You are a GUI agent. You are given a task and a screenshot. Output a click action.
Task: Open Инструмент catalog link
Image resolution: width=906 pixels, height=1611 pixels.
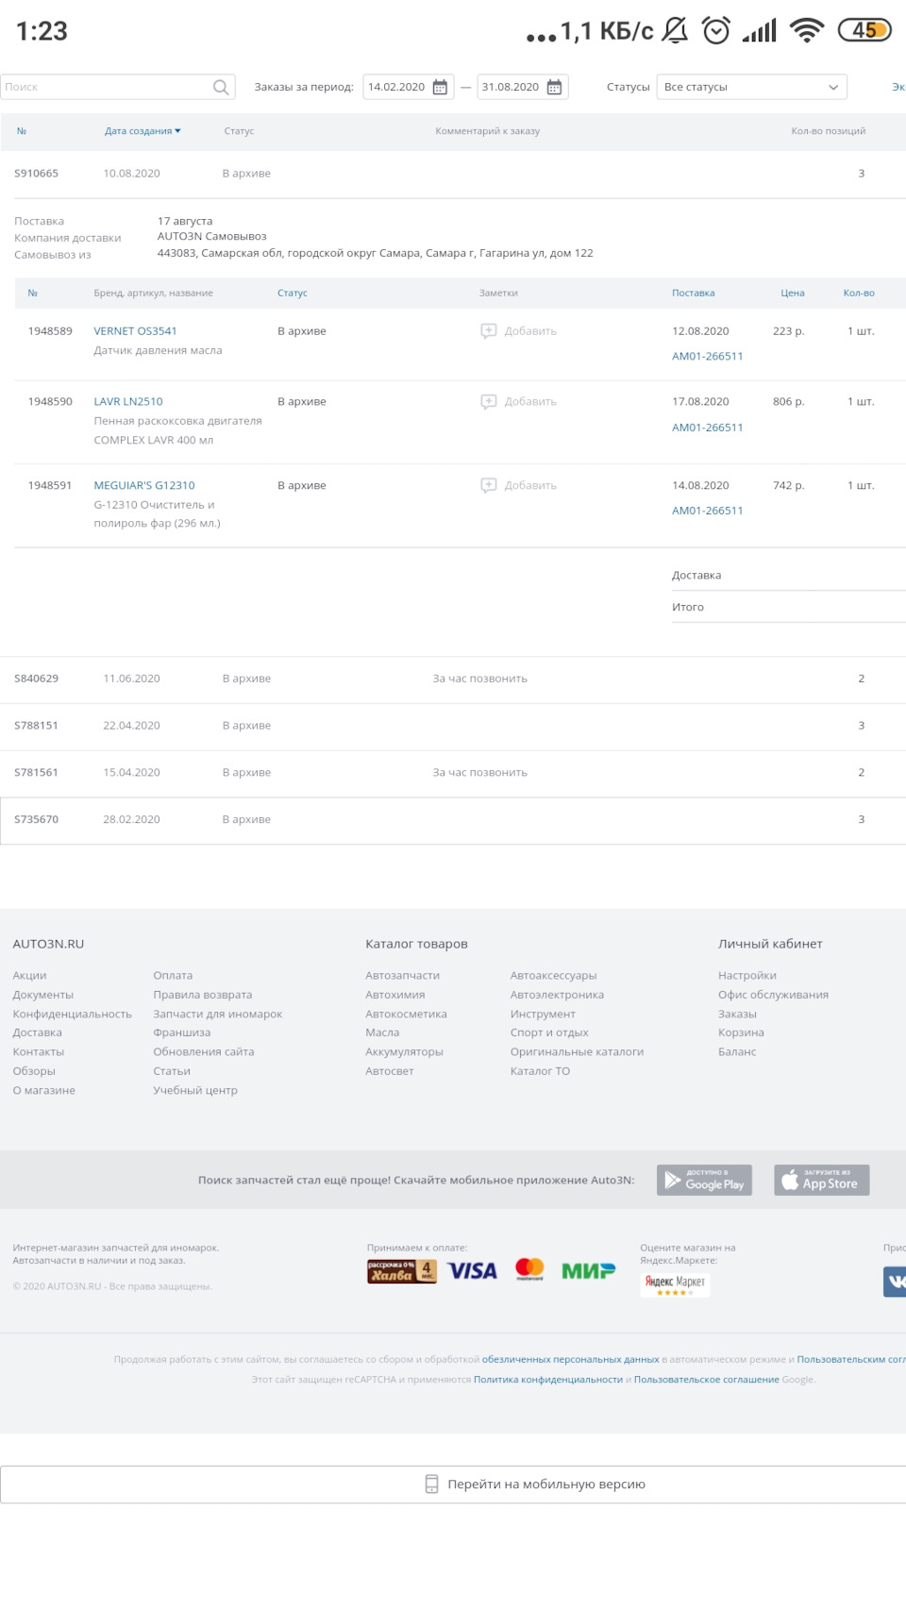click(543, 1014)
